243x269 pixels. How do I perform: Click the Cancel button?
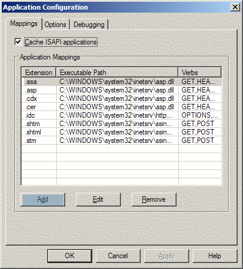[118, 256]
